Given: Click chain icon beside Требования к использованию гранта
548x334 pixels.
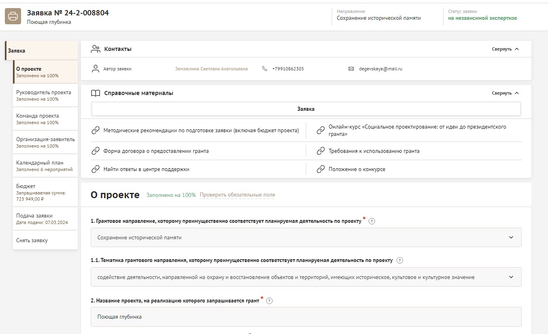Looking at the screenshot, I should (x=321, y=151).
